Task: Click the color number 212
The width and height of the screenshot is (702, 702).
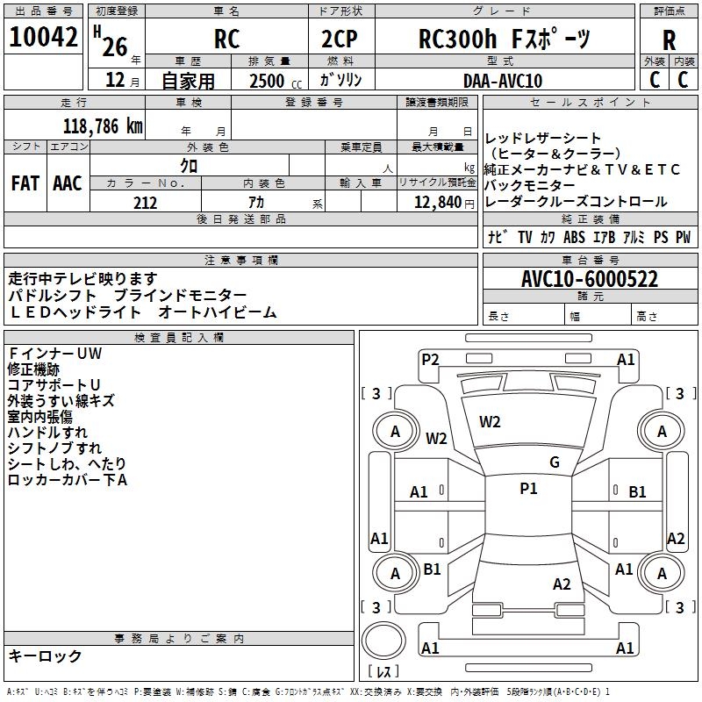Action: pyautogui.click(x=145, y=203)
